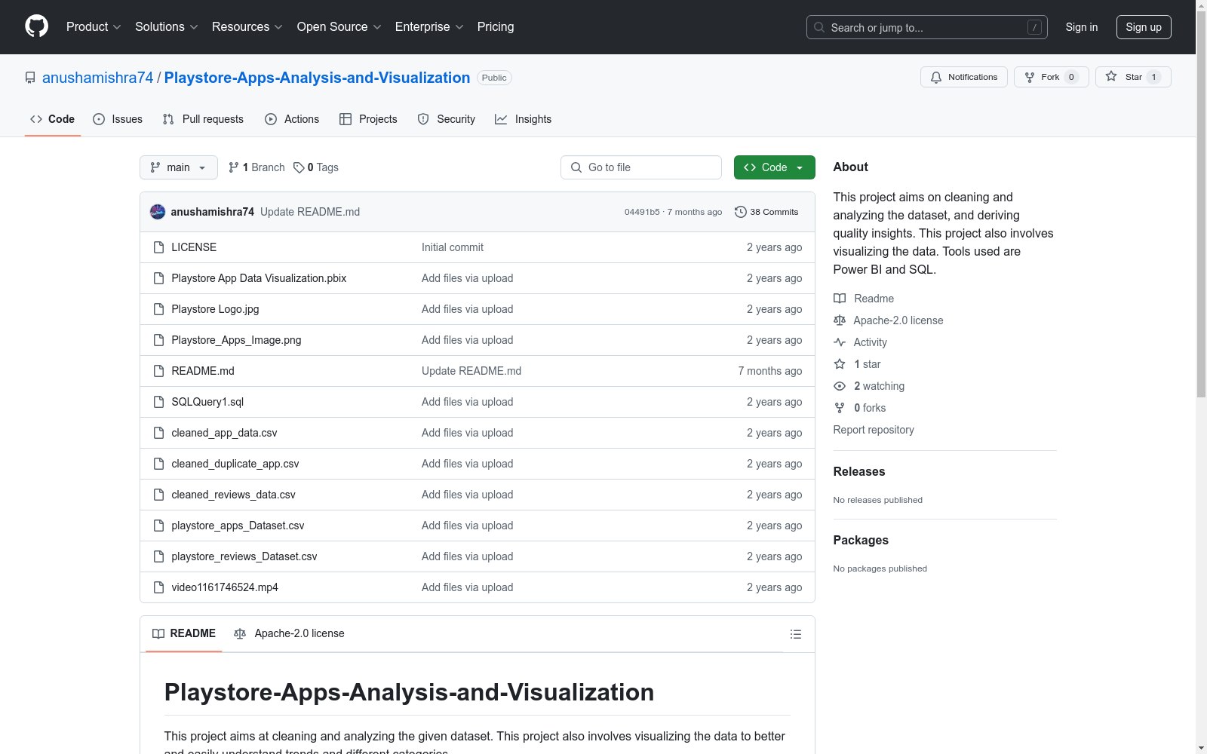Click the GitHub logo icon
The image size is (1207, 754).
point(36,26)
